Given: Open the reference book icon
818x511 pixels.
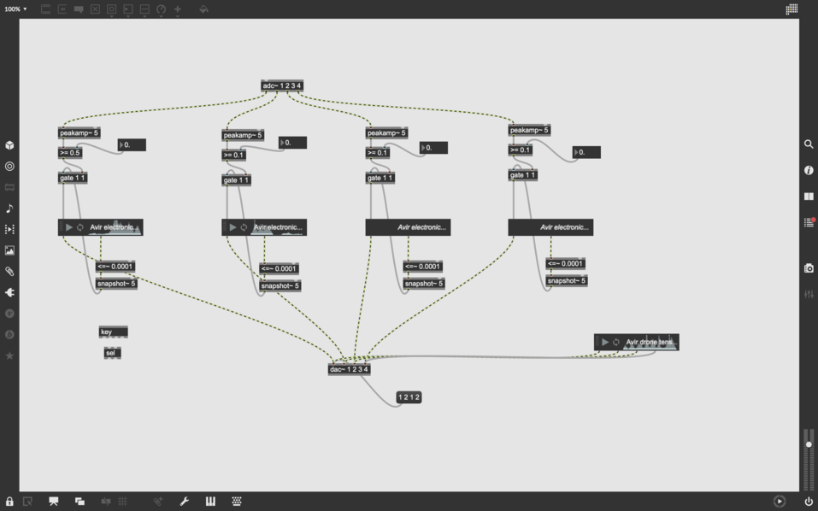Looking at the screenshot, I should [x=809, y=196].
